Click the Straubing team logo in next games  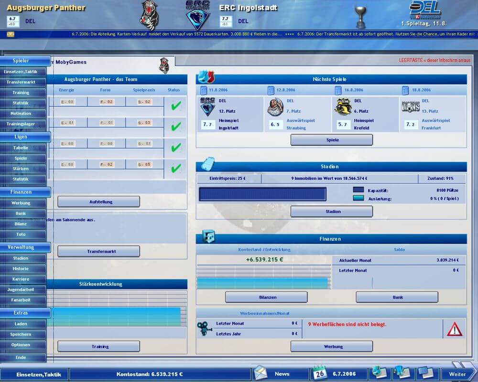pos(275,106)
